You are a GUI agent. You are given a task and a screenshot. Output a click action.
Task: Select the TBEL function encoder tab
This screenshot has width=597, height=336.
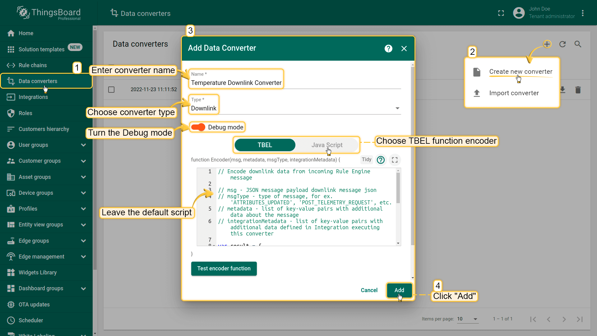(x=264, y=144)
